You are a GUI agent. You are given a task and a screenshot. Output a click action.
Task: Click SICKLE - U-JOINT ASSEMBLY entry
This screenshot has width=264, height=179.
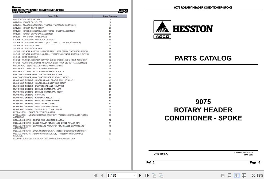pos(50,60)
